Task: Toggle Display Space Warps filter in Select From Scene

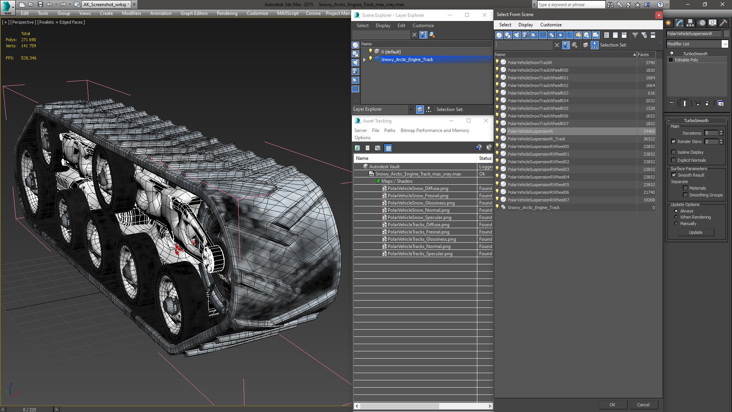Action: click(x=543, y=35)
